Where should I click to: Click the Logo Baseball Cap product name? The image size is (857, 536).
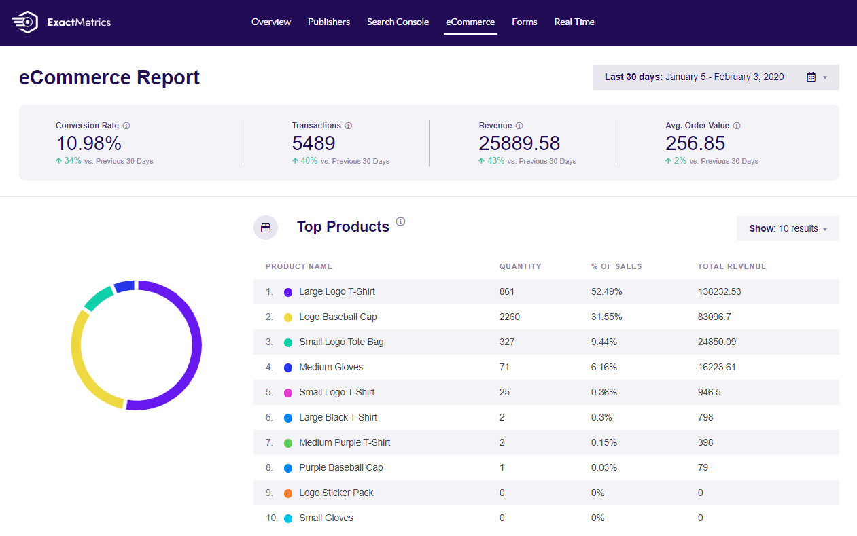tap(338, 317)
